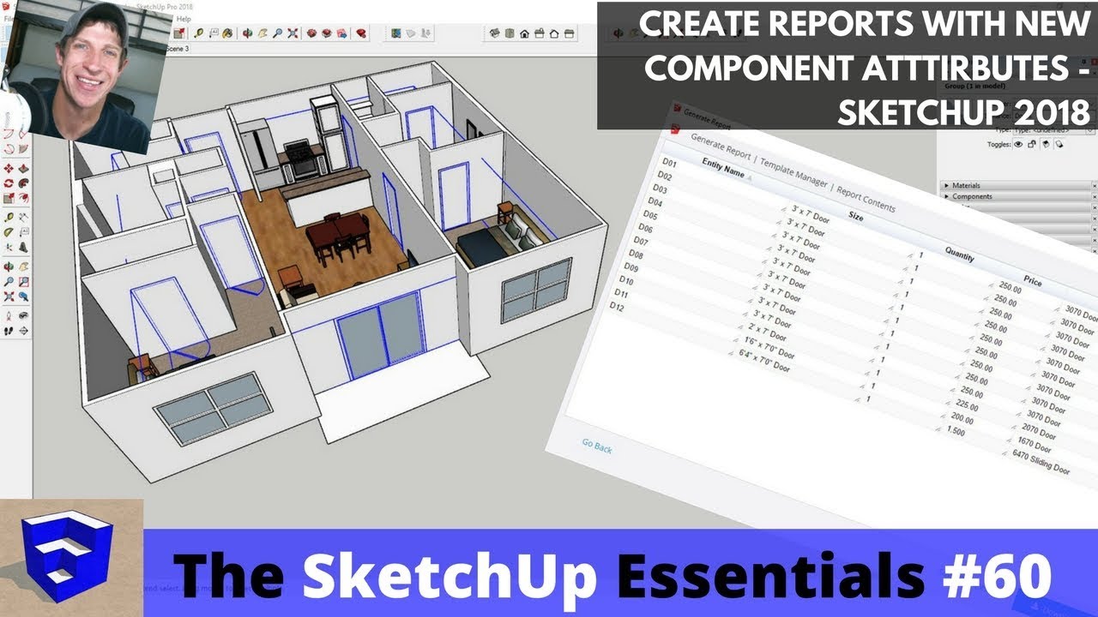Screen dimensions: 1098x617
Task: Click Zoom Extents in left toolbar
Action: coord(9,297)
